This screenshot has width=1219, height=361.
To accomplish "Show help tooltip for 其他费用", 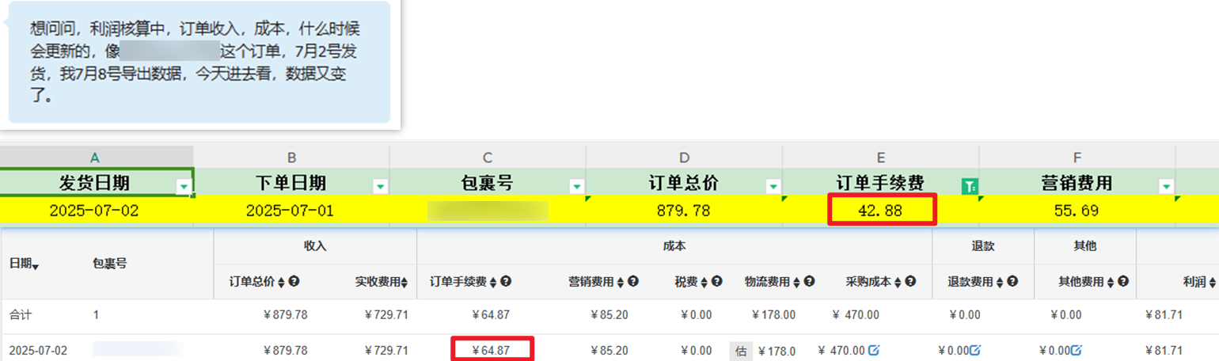I will coord(1123,281).
